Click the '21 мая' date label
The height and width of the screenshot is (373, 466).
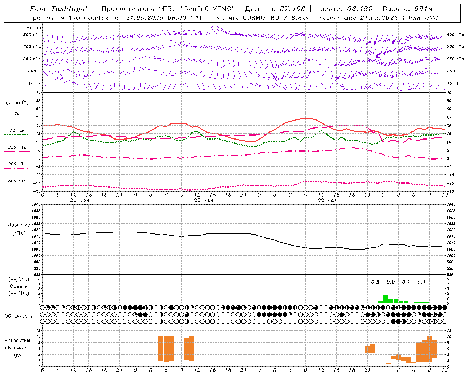(x=79, y=200)
